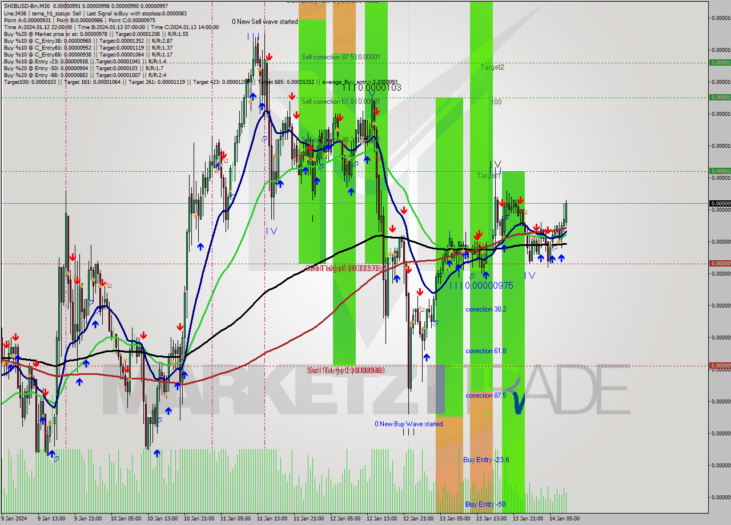Click the '9 Jan 21:00' time axis label
Viewport: 731px width, 525px height.
tap(88, 519)
